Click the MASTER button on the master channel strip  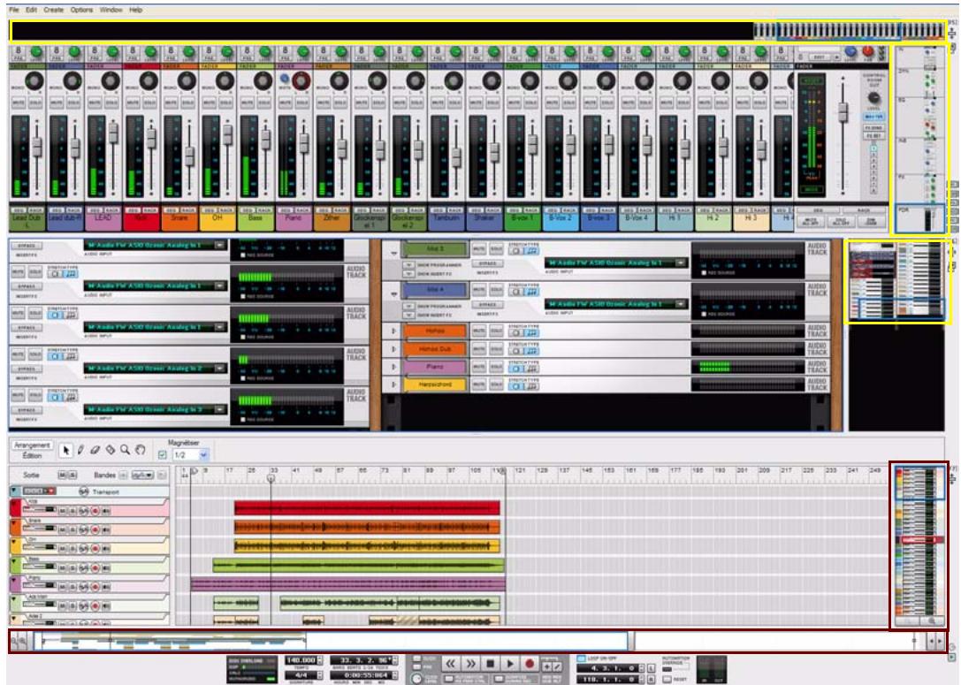pyautogui.click(x=873, y=117)
